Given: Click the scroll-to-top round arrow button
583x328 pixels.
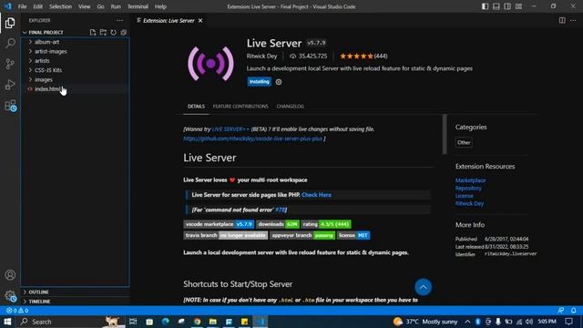Looking at the screenshot, I should (423, 287).
